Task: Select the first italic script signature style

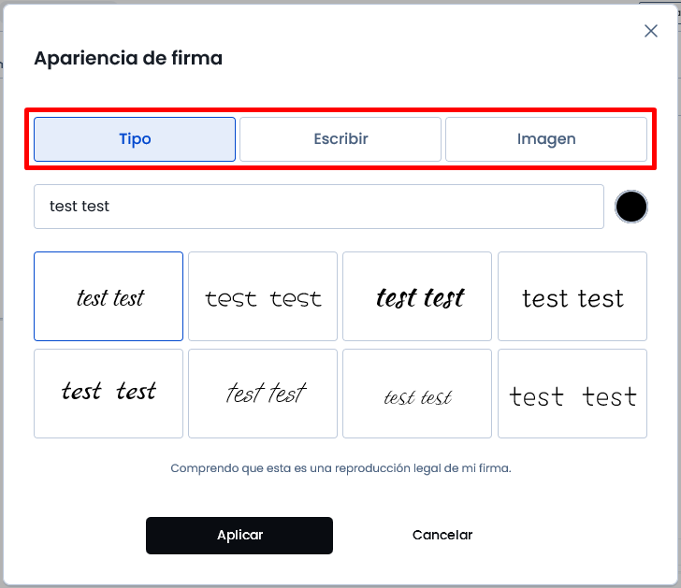Action: tap(109, 296)
